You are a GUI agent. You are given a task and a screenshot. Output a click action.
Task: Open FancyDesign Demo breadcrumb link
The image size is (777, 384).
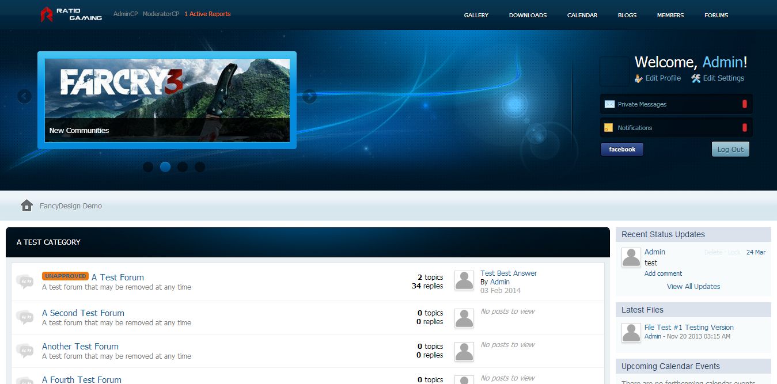[x=71, y=206]
